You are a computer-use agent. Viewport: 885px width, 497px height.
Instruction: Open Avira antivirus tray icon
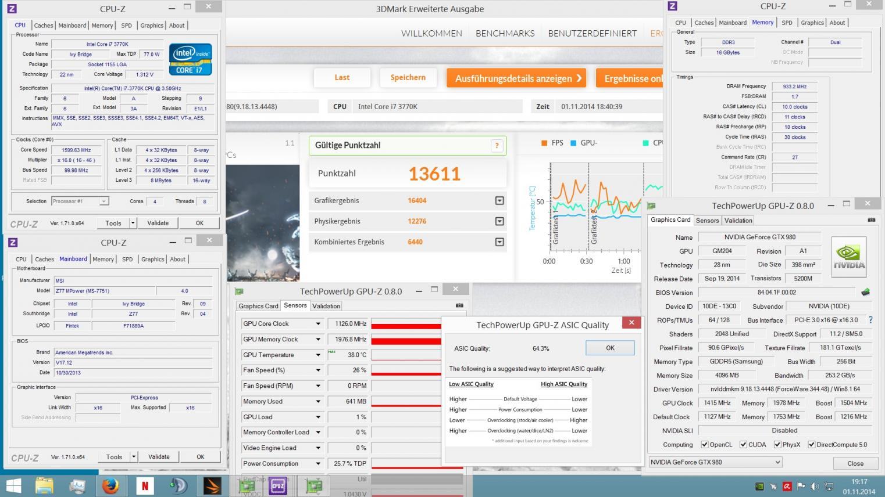point(787,487)
